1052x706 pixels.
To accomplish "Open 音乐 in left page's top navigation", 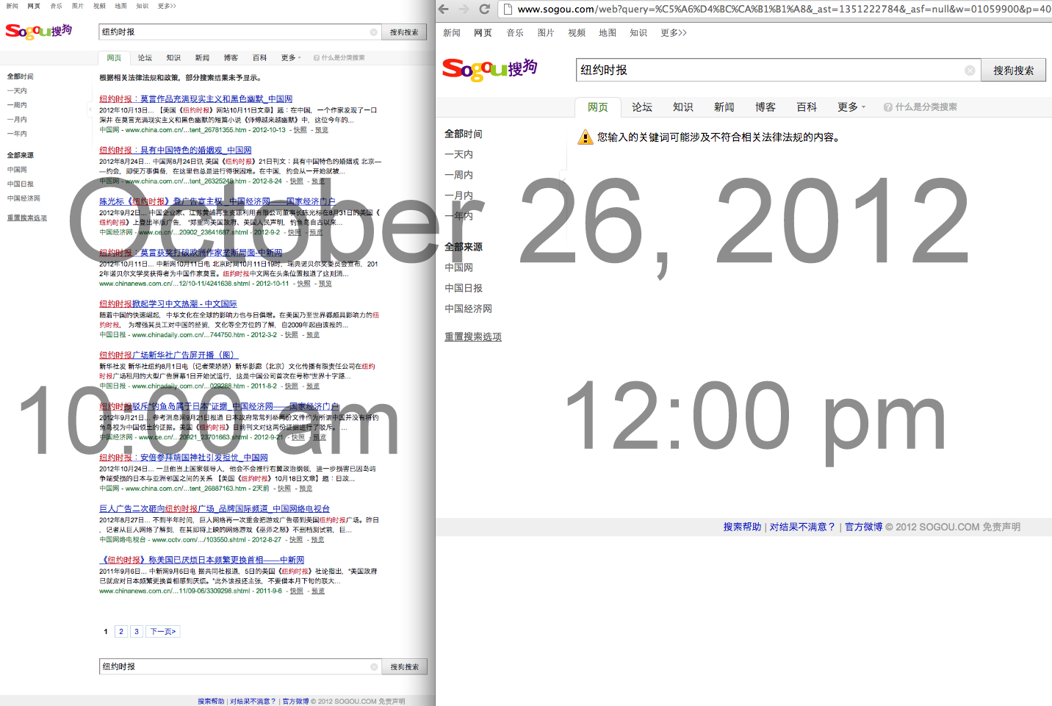I will pos(56,6).
